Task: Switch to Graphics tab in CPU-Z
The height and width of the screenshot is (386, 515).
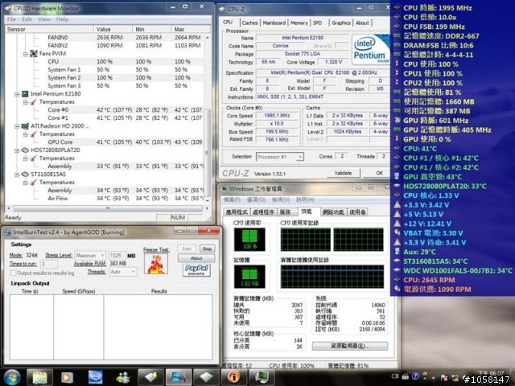Action: pyautogui.click(x=341, y=23)
